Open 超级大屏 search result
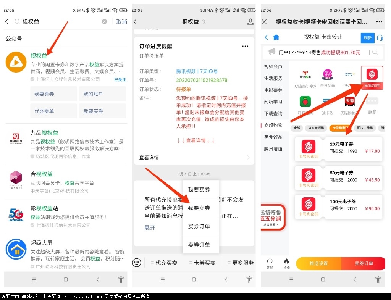391x300 pixels. click(x=66, y=253)
